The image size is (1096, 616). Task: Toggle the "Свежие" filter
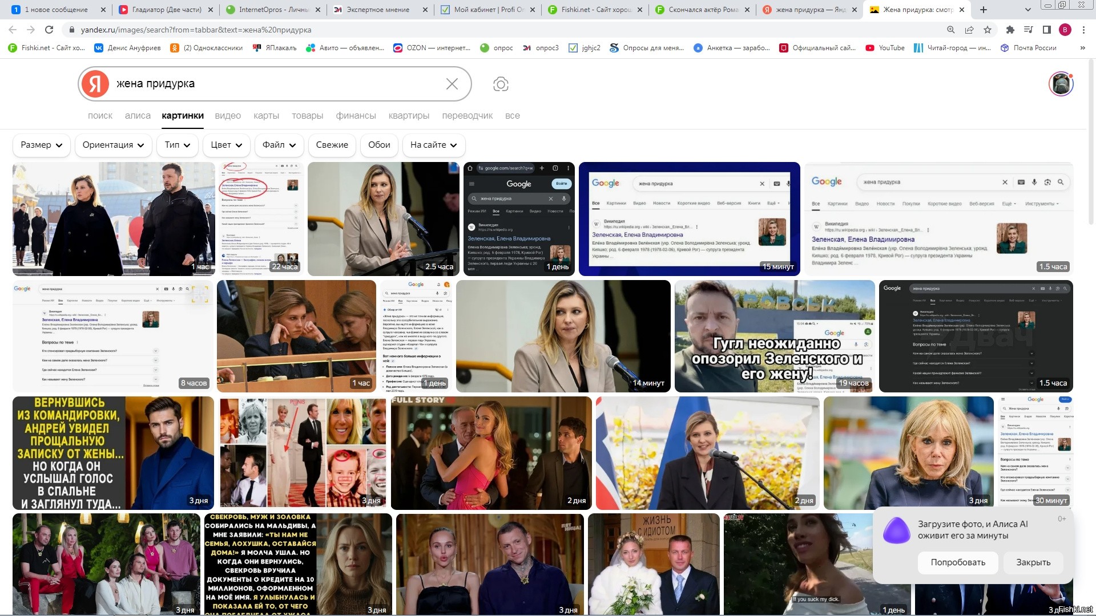(332, 145)
